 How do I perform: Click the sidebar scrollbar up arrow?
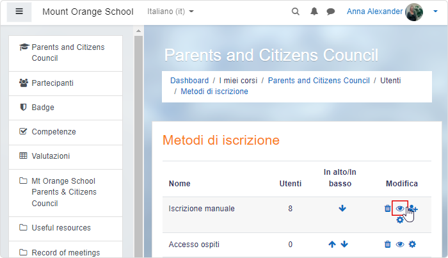(x=139, y=31)
